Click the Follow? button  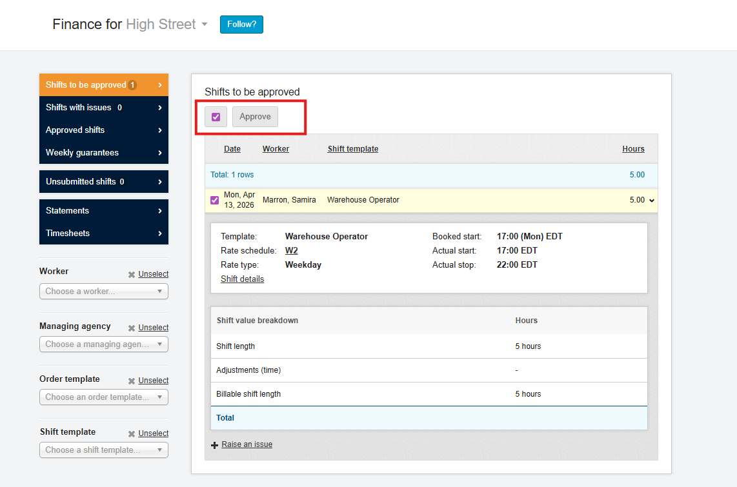pyautogui.click(x=241, y=25)
